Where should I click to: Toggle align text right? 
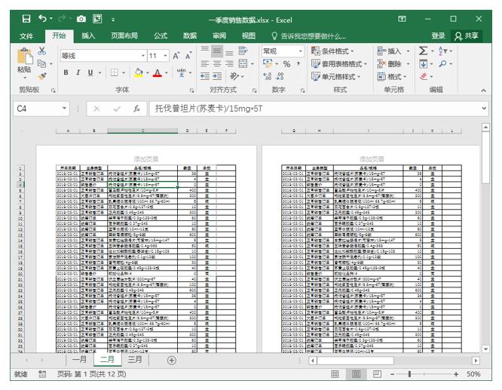pyautogui.click(x=229, y=63)
